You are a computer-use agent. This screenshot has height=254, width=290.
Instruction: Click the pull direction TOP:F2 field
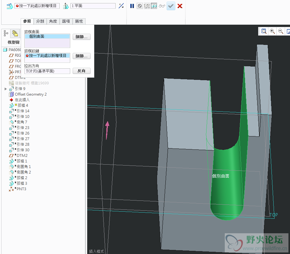[x=47, y=71]
